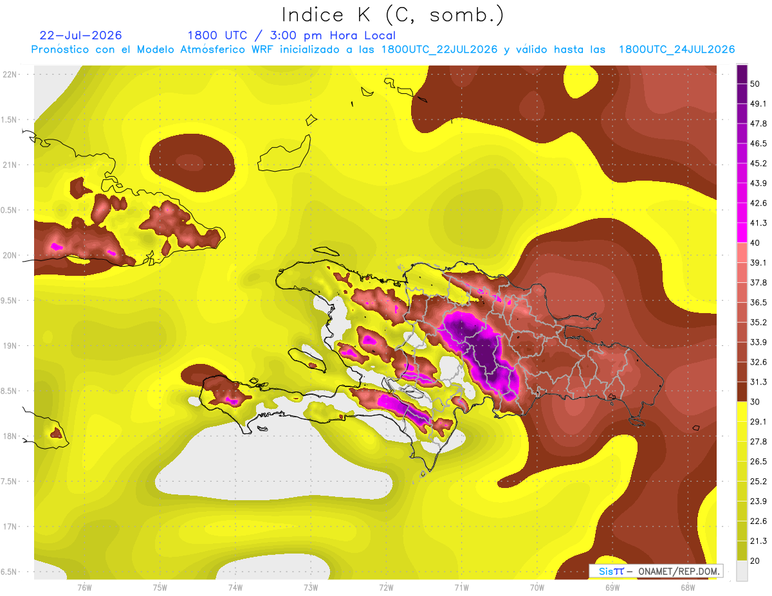Click the color bar label '27.8'

point(758,442)
